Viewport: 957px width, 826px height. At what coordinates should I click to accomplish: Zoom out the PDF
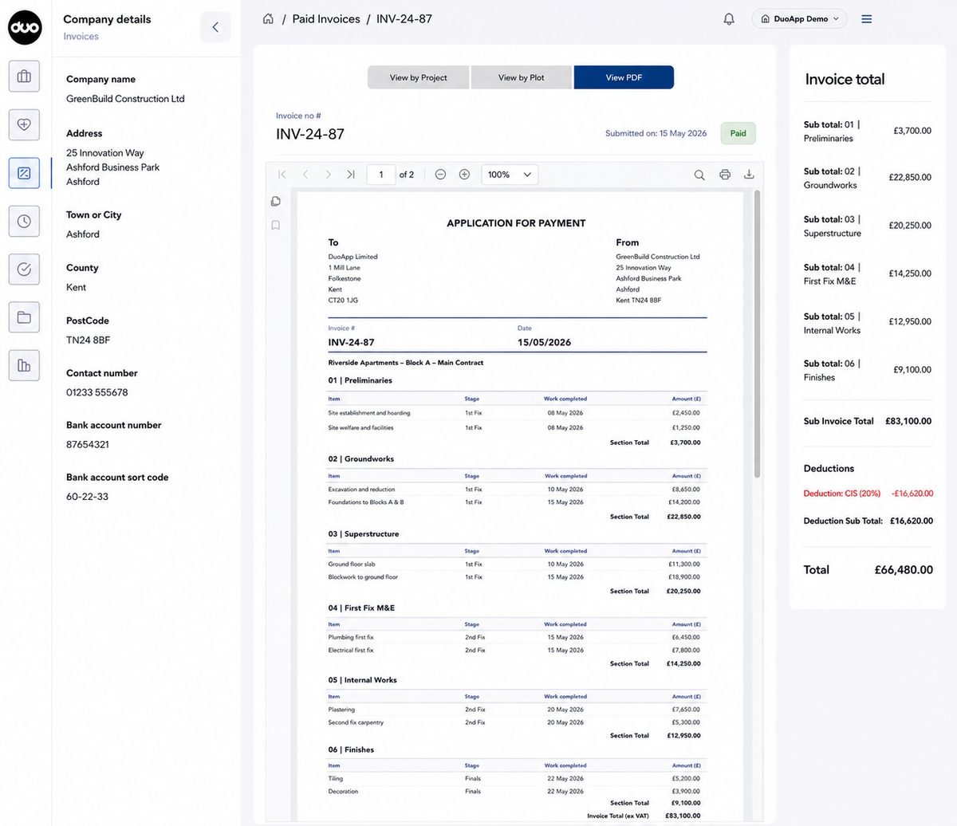pyautogui.click(x=440, y=175)
